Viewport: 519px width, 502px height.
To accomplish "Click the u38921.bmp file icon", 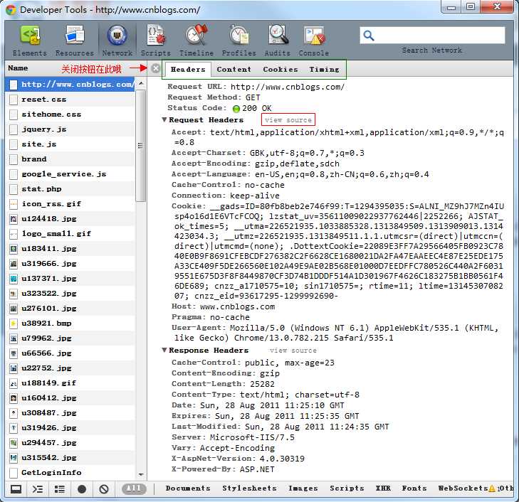I will pyautogui.click(x=14, y=324).
